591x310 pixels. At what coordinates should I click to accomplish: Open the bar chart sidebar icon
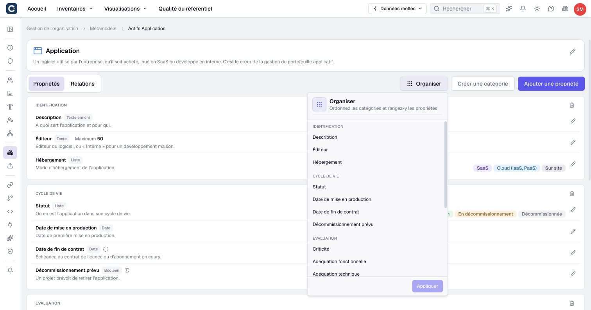(x=10, y=93)
